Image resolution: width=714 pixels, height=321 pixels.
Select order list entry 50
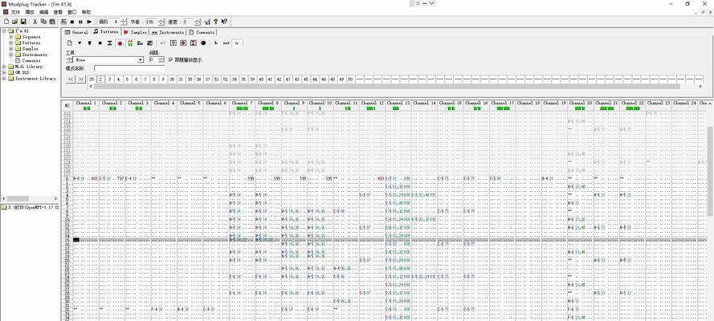click(350, 79)
